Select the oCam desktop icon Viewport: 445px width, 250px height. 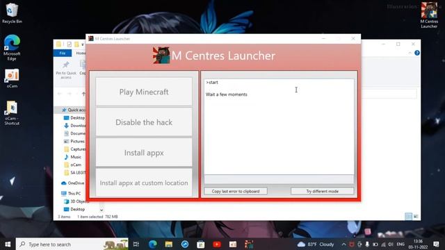pos(12,78)
